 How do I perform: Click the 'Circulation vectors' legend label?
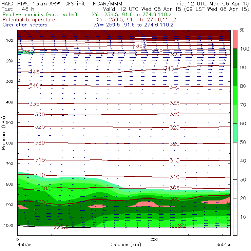pyautogui.click(x=25, y=25)
